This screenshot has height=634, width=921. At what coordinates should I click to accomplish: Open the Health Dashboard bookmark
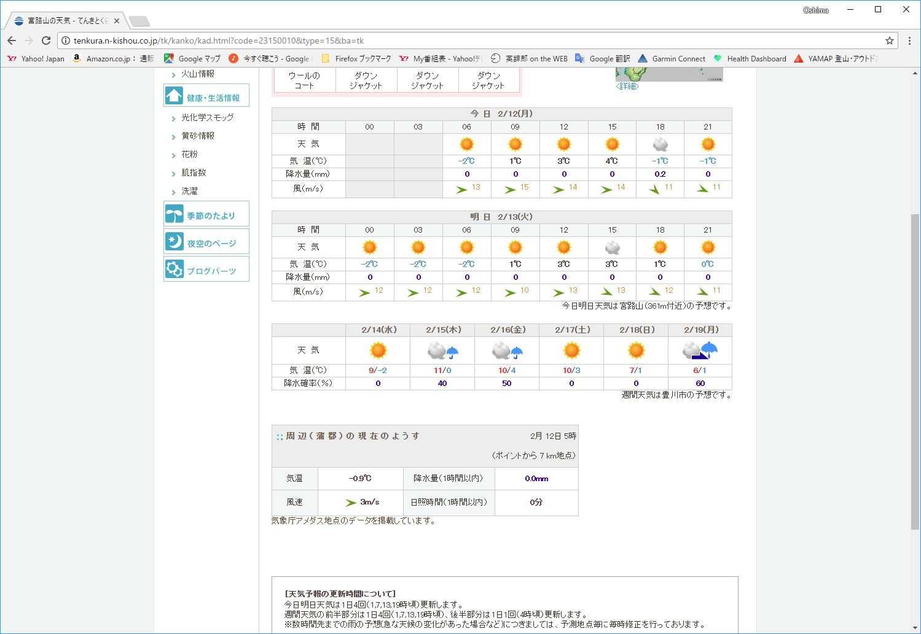coord(750,59)
